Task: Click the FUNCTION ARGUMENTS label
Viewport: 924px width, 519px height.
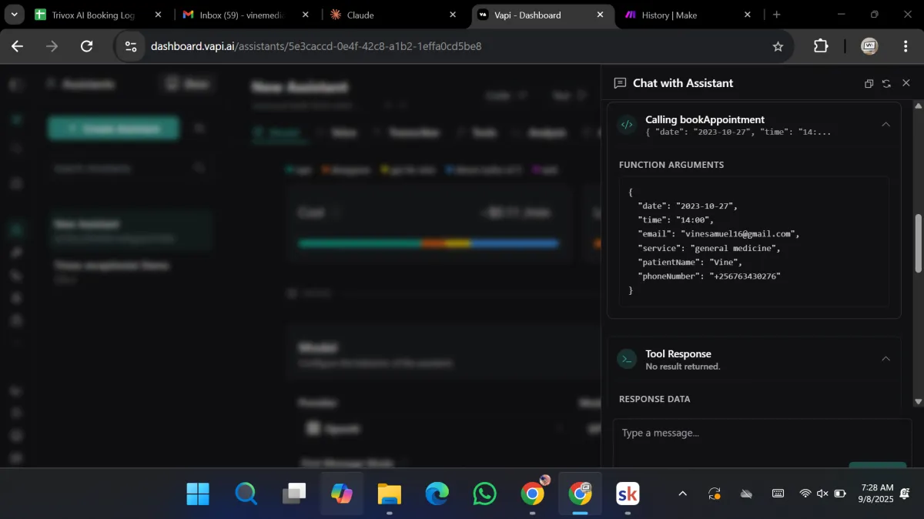Action: pos(671,165)
